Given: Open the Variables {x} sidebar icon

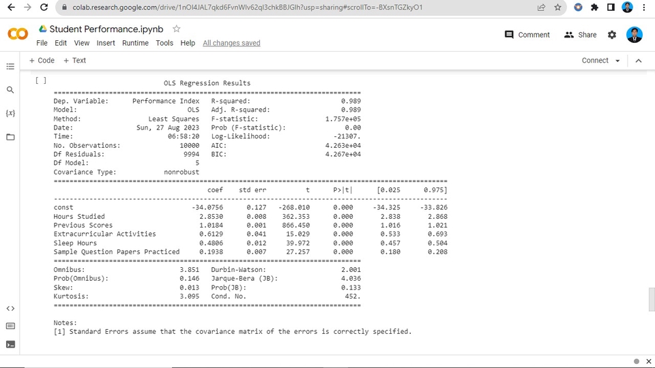Looking at the screenshot, I should (10, 113).
